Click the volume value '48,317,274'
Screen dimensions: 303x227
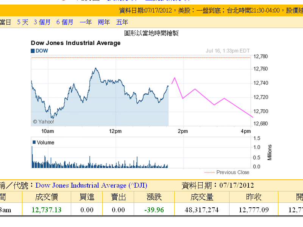click(201, 210)
